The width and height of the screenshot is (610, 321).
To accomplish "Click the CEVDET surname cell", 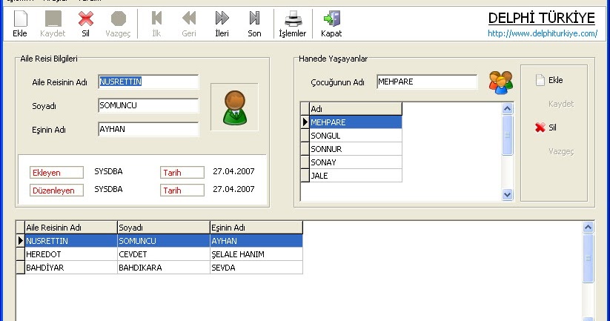I will pos(163,254).
